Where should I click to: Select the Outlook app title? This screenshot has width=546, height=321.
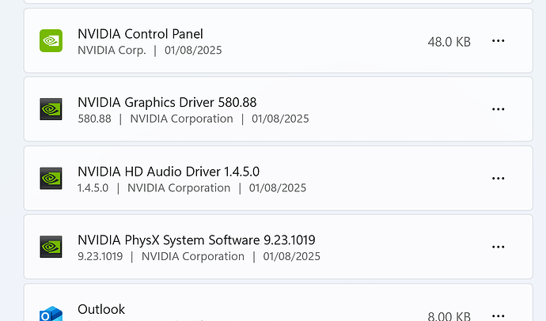point(101,309)
